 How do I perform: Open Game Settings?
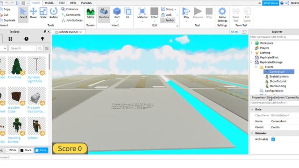(x=222, y=15)
